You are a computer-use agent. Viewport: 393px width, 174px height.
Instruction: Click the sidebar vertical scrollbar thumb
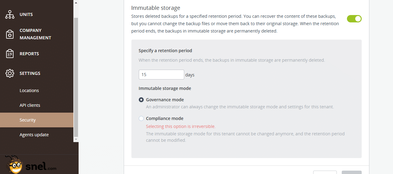pyautogui.click(x=76, y=77)
